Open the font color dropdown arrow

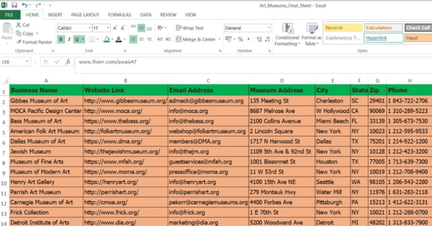pos(124,40)
